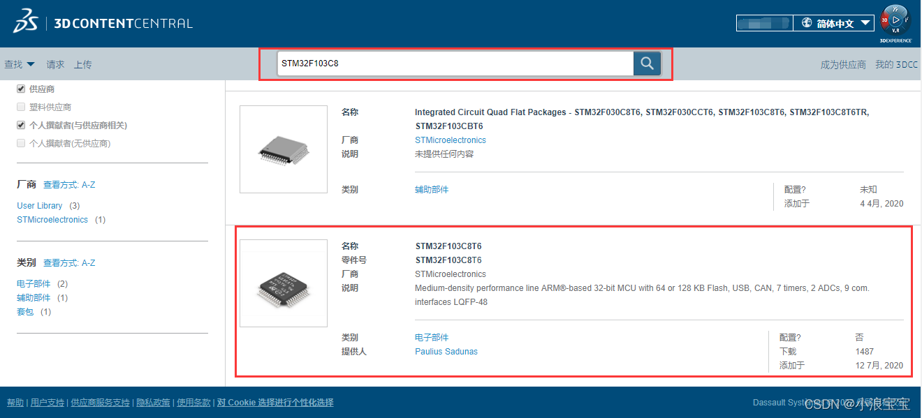
Task: Uncheck the 供应商 checkbox
Action: (21, 89)
